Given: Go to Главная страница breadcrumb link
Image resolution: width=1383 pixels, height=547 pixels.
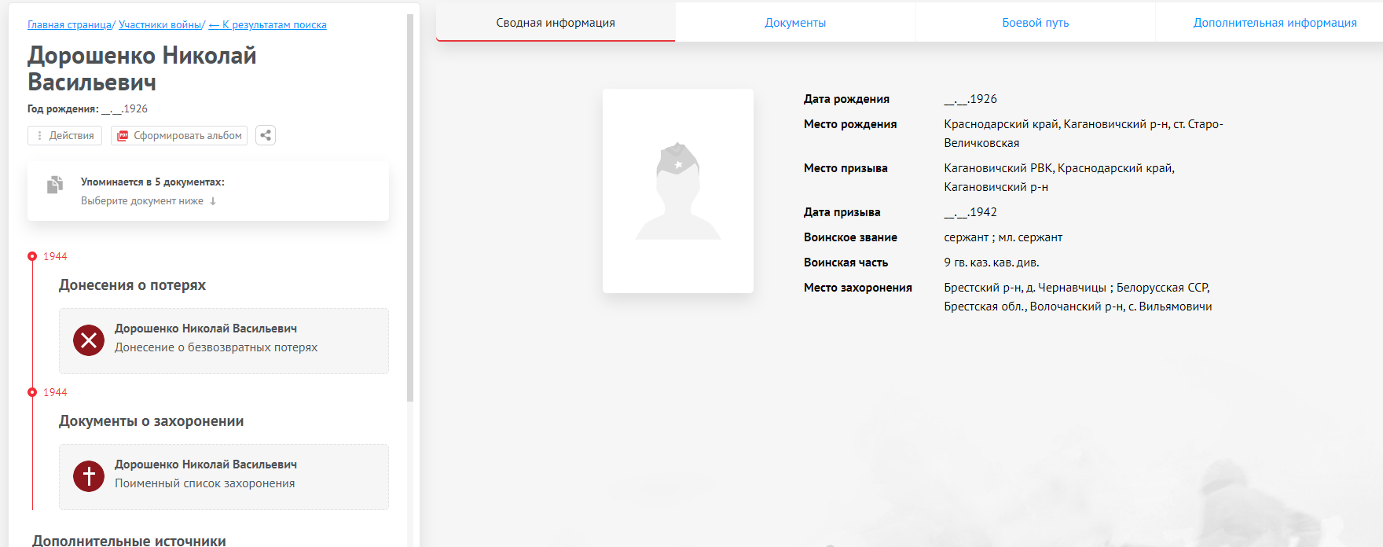Looking at the screenshot, I should pos(69,25).
